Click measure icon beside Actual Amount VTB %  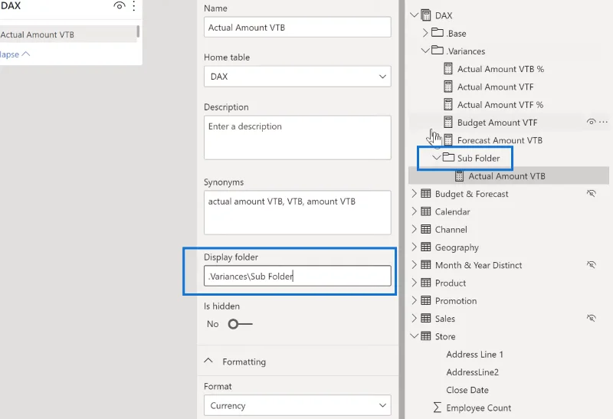[448, 69]
